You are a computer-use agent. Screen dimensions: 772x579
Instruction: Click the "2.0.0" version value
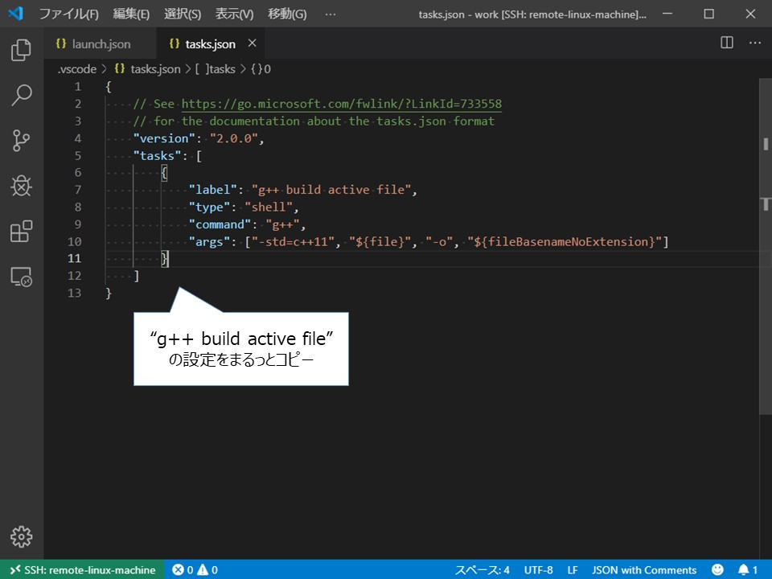coord(234,138)
